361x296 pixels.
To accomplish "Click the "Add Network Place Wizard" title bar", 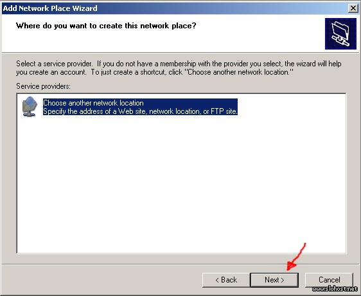I will click(x=175, y=8).
